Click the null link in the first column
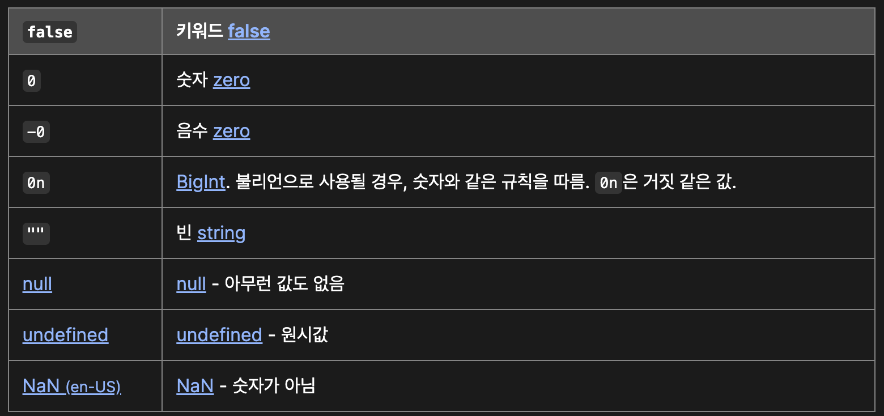The width and height of the screenshot is (884, 416). [37, 283]
